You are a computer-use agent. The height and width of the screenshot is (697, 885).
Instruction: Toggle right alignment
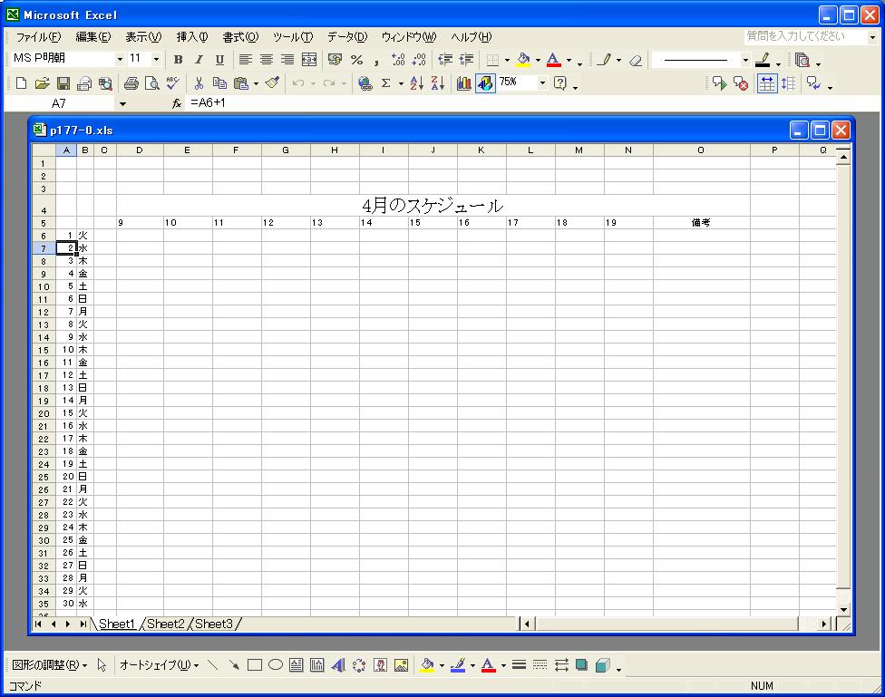pyautogui.click(x=287, y=59)
